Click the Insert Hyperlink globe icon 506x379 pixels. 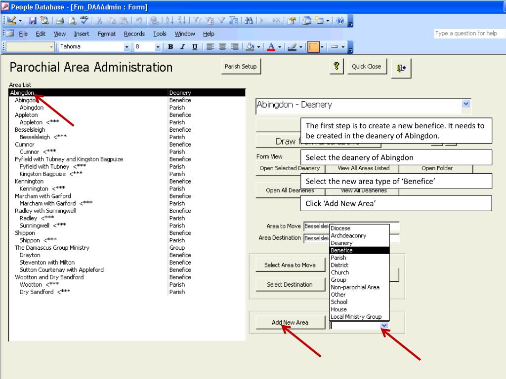coord(154,21)
